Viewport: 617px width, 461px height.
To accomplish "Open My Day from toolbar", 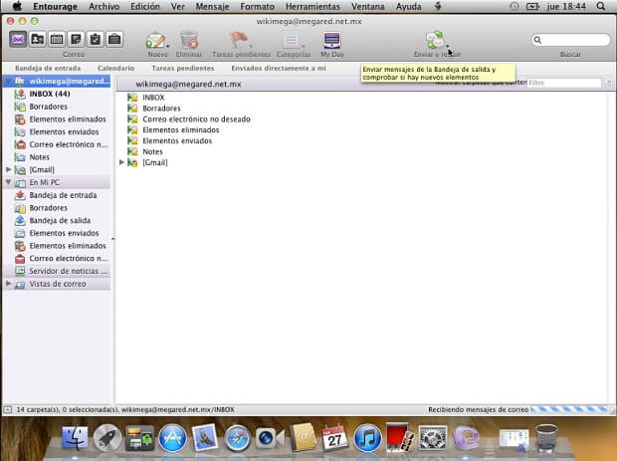I will 331,40.
